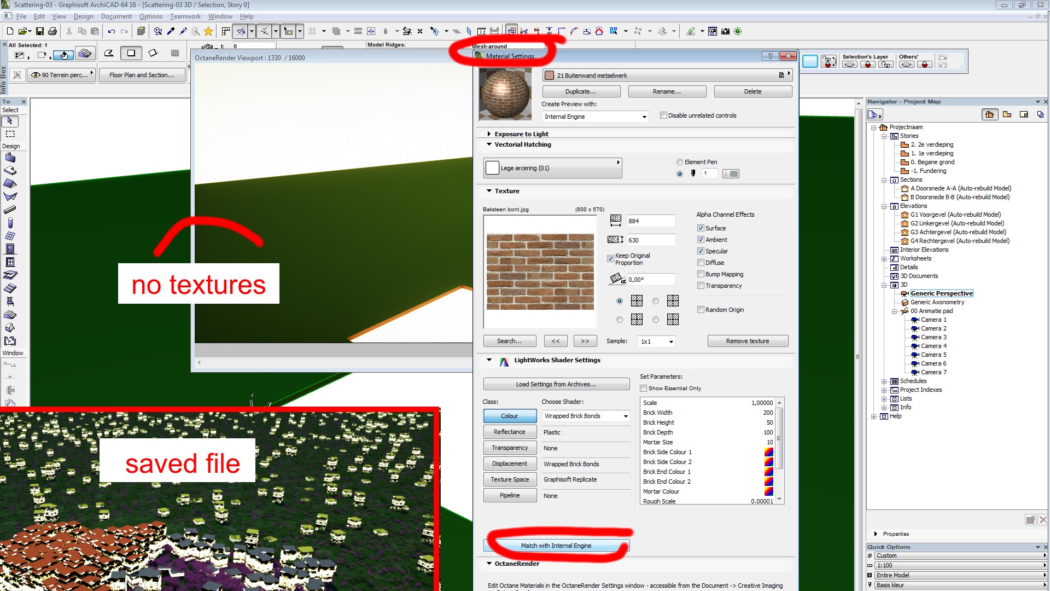
Task: Select the Arrow tool in the Toolbox
Action: [10, 121]
